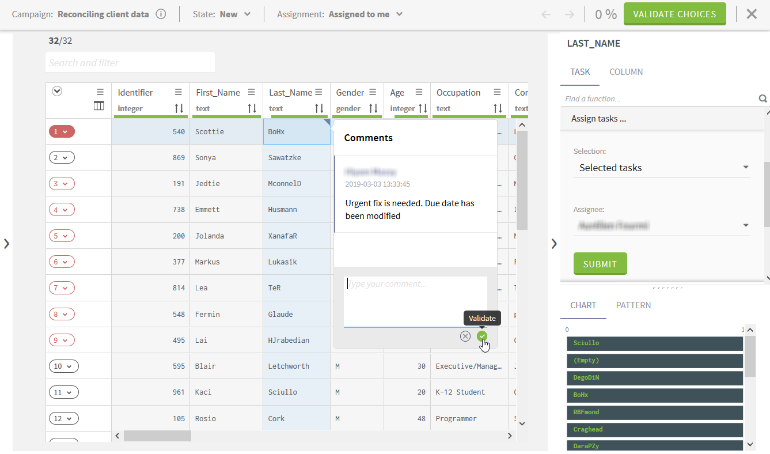This screenshot has width=770, height=454.
Task: Sort the Age column
Action: (423, 108)
